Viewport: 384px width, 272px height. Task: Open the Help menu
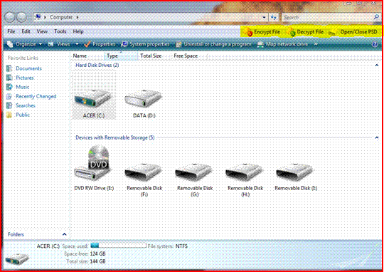[x=78, y=31]
